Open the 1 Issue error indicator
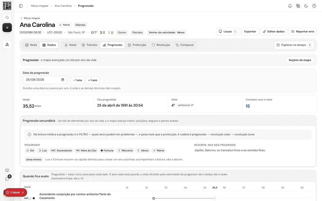The image size is (322, 201). pyautogui.click(x=13, y=193)
